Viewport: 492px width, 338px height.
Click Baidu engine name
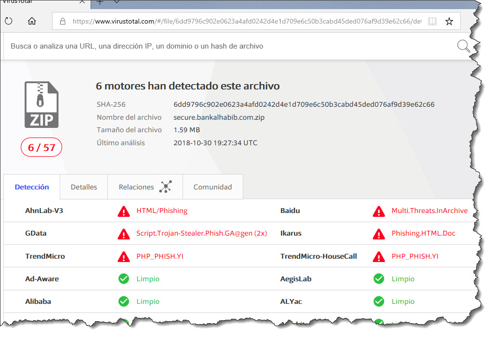pos(290,211)
